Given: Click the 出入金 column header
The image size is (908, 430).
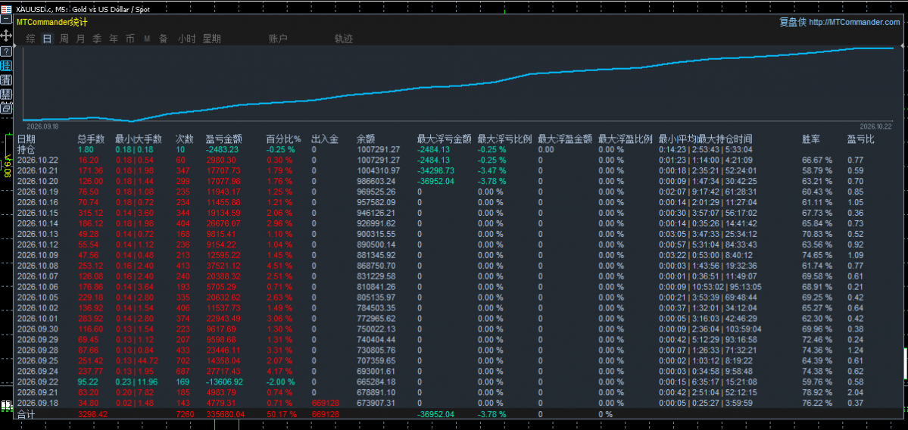Looking at the screenshot, I should 325,139.
